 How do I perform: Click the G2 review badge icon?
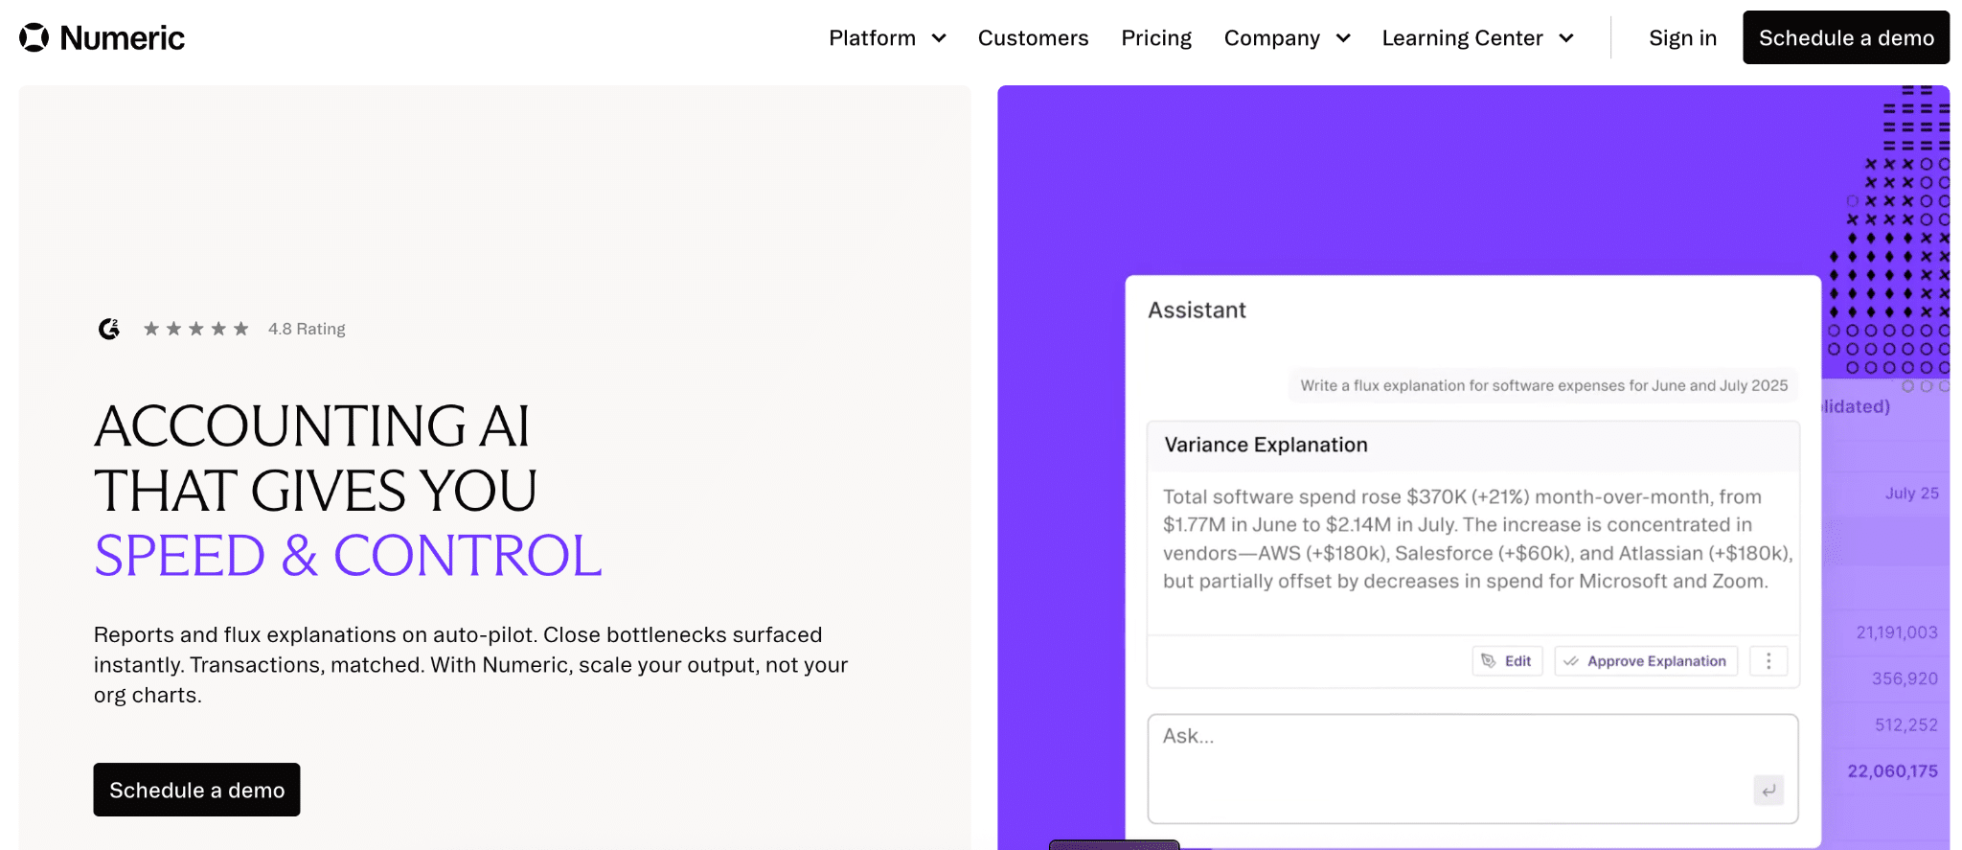tap(109, 329)
